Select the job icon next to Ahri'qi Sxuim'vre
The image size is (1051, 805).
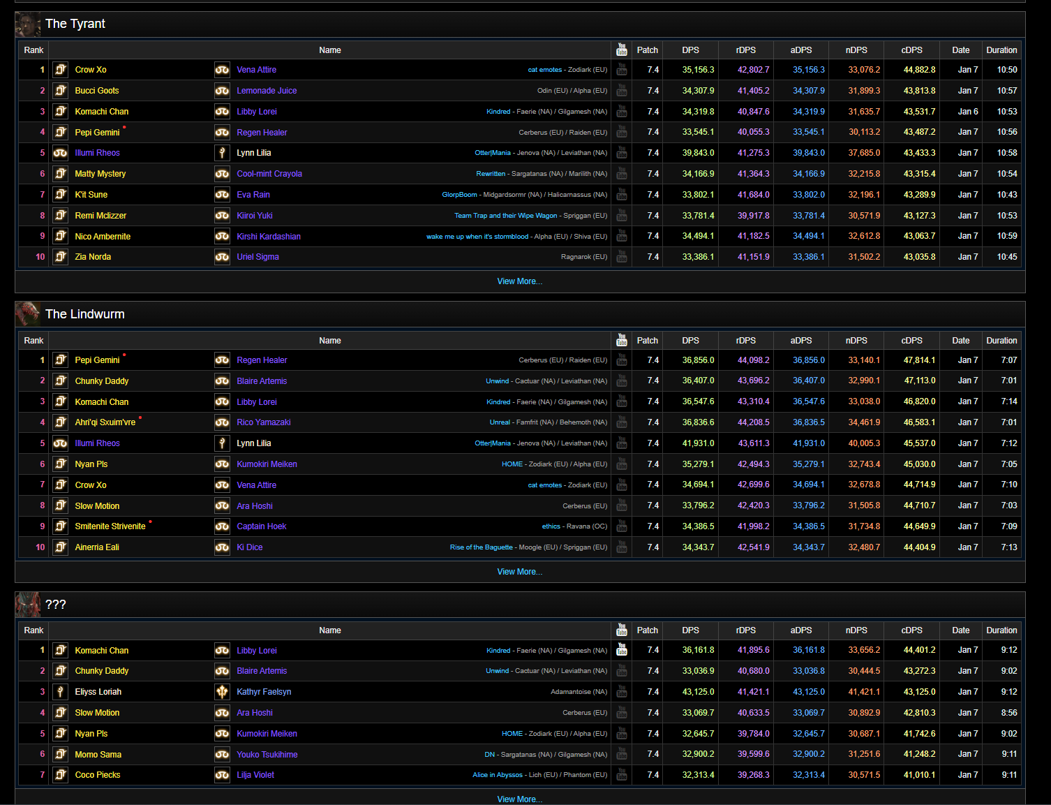[x=61, y=422]
